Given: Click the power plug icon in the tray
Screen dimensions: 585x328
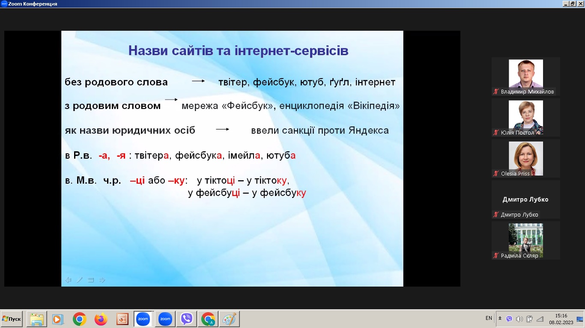Looking at the screenshot, I should 530,319.
